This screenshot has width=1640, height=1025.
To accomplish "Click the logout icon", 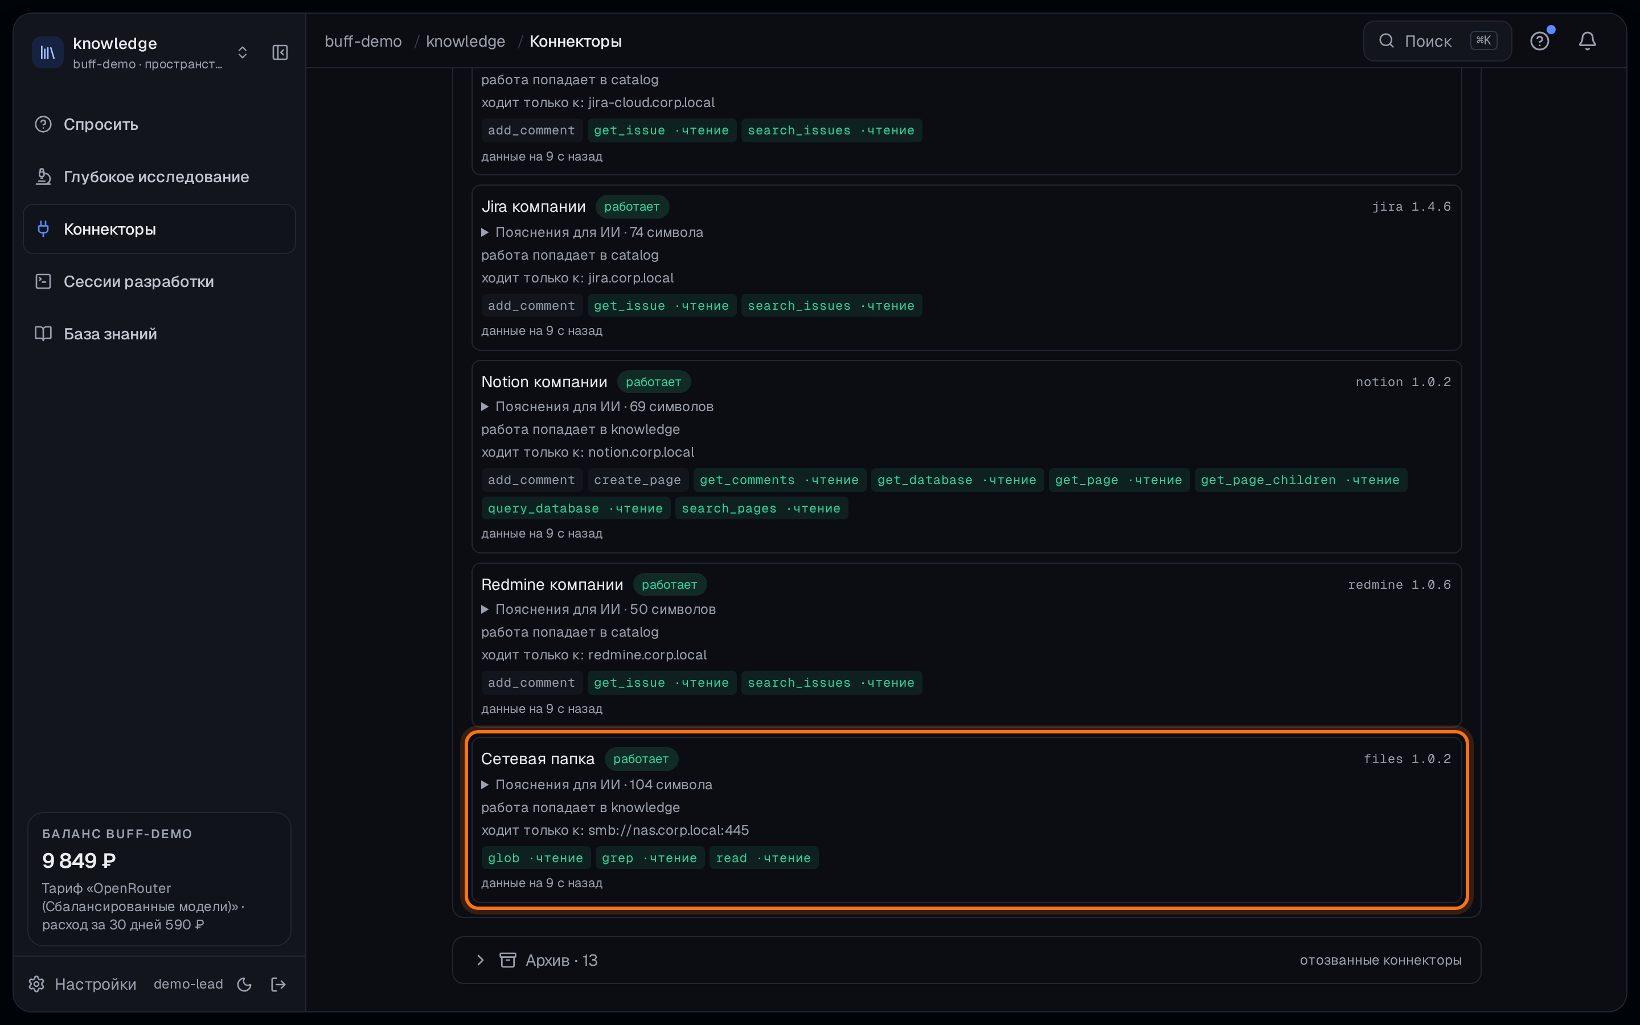I will (x=278, y=985).
